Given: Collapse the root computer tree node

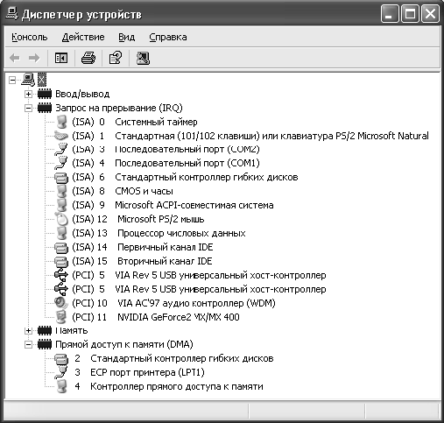Looking at the screenshot, I should tap(12, 80).
